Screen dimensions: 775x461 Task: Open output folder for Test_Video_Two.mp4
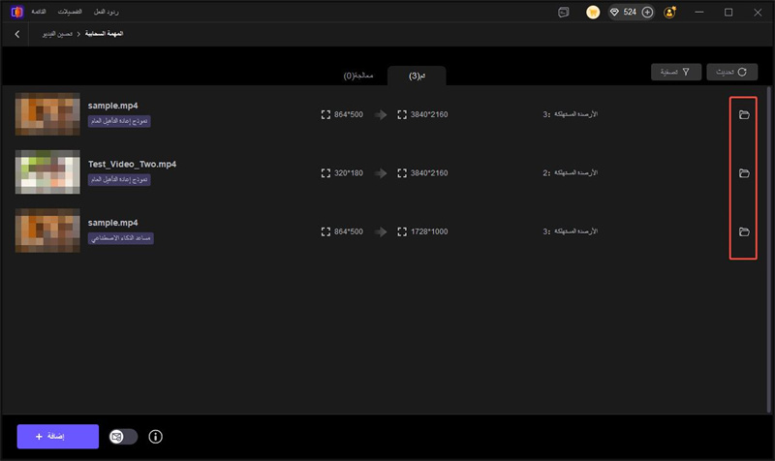tap(744, 173)
